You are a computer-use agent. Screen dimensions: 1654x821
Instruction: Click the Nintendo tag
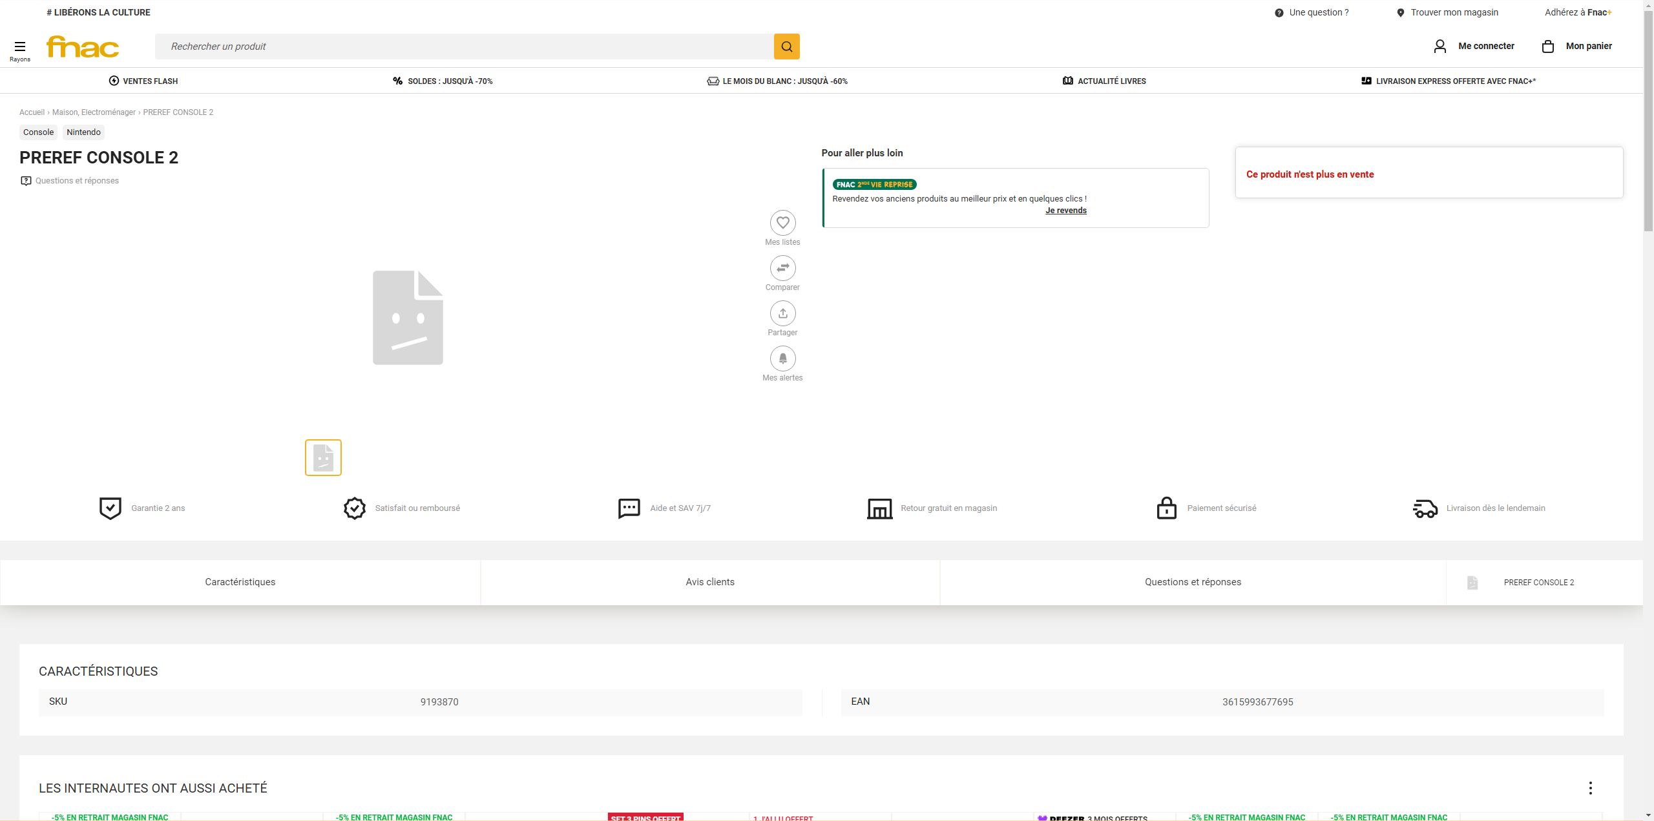(83, 132)
